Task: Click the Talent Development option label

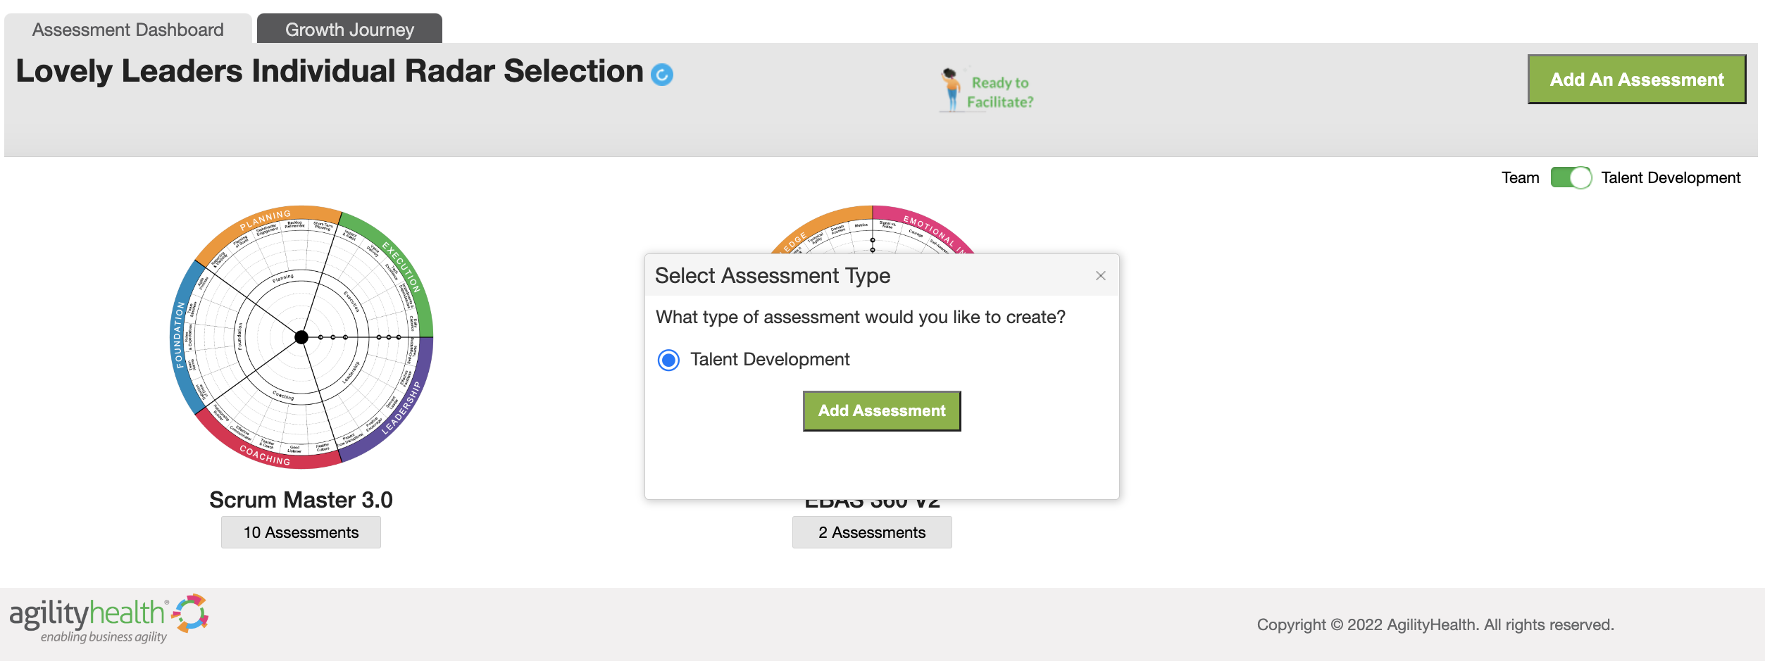Action: click(770, 360)
